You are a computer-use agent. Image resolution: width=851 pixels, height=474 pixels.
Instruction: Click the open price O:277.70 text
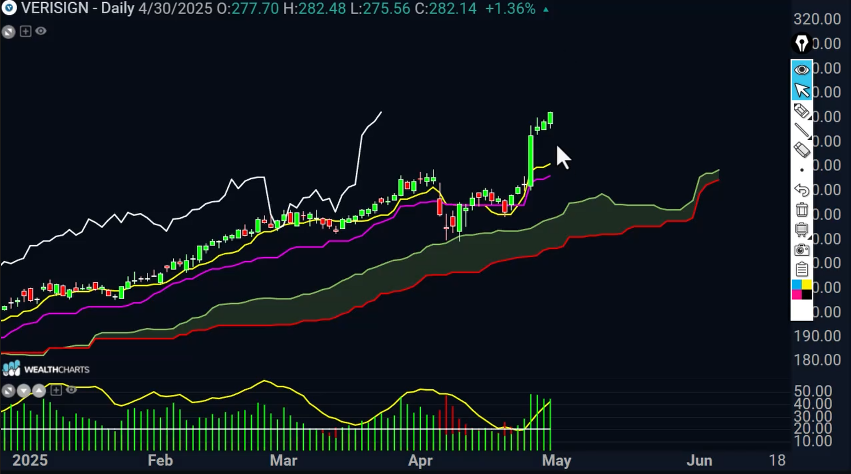247,8
